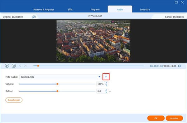The image size is (187, 123).
Task: Open the Effet tab
Action: pos(70,10)
